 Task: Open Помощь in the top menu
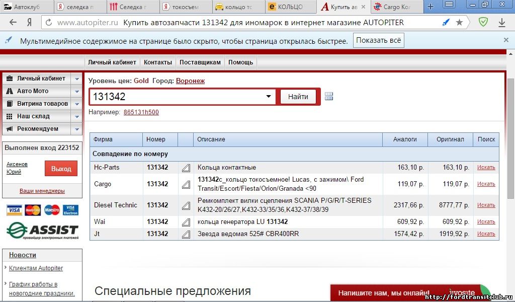241,62
